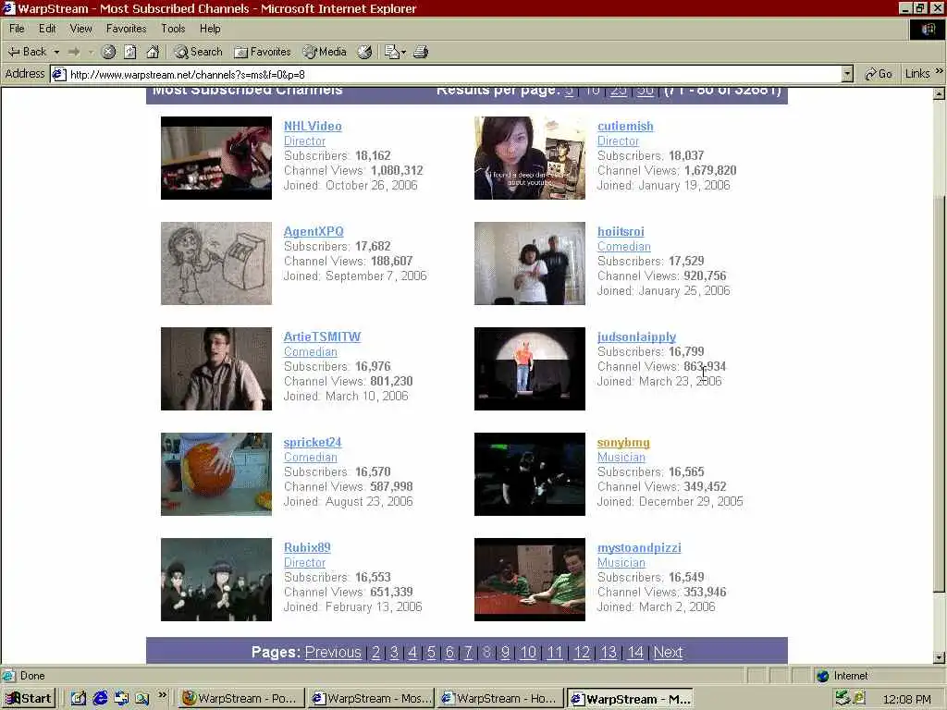Viewport: 947px width, 710px height.
Task: Go to the Next results page
Action: pyautogui.click(x=668, y=652)
